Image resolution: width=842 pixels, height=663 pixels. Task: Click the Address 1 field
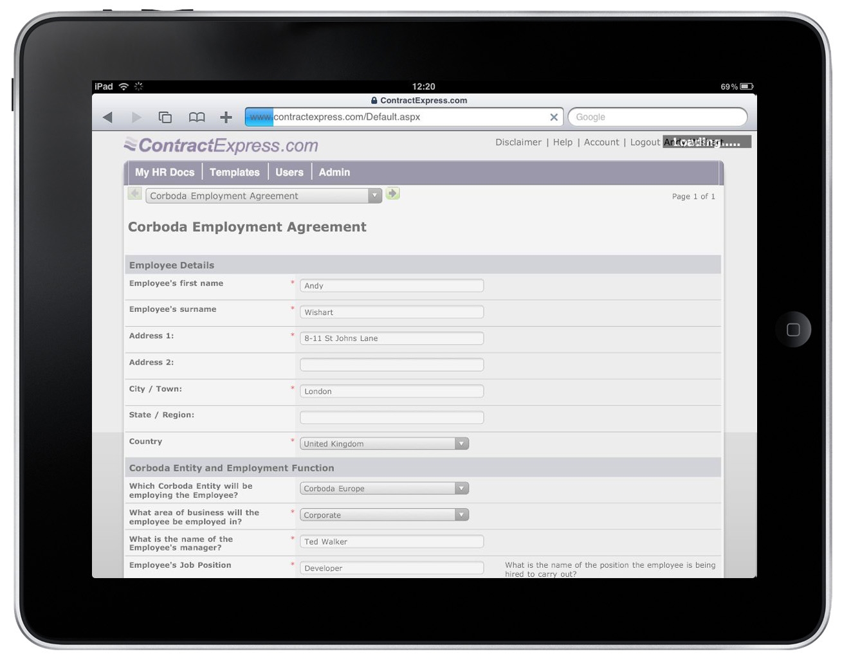[392, 338]
